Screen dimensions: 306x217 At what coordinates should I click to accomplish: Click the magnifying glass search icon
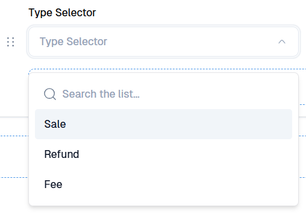click(50, 94)
